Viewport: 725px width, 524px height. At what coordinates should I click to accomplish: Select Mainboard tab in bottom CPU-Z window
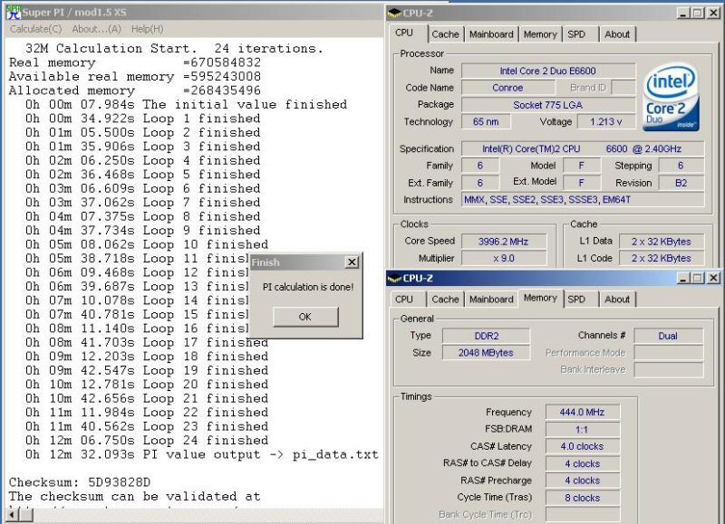[x=491, y=300]
